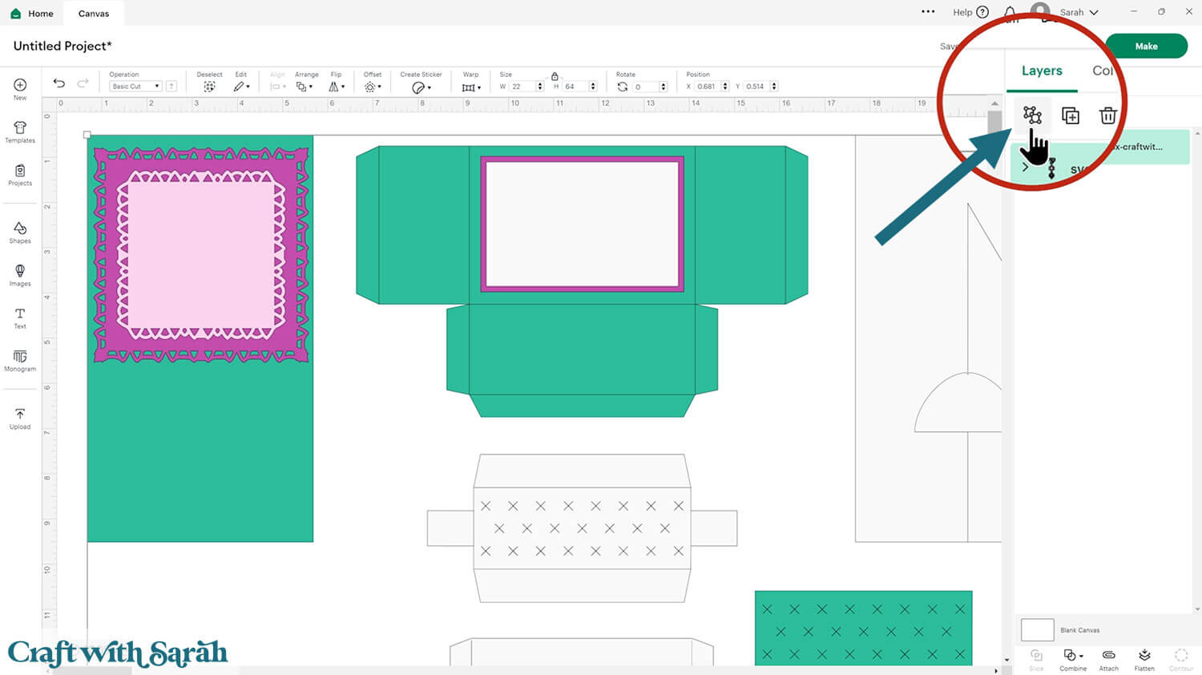Click the green Make button
The height and width of the screenshot is (675, 1202).
tap(1146, 46)
